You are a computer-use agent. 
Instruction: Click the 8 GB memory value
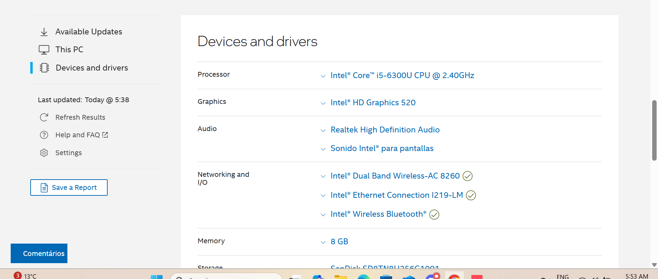(339, 242)
